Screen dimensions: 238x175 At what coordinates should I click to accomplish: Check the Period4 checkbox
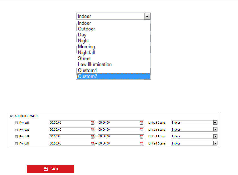[16, 143]
